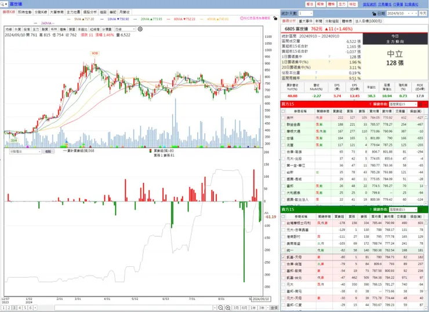Click the 看法 button in top bar
This screenshot has width=429, height=312.
tap(310, 5)
